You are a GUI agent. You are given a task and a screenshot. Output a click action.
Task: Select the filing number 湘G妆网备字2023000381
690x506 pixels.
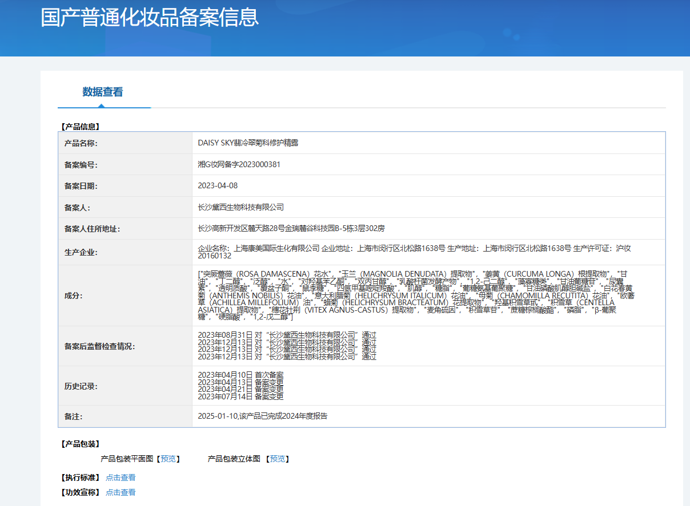coord(239,164)
